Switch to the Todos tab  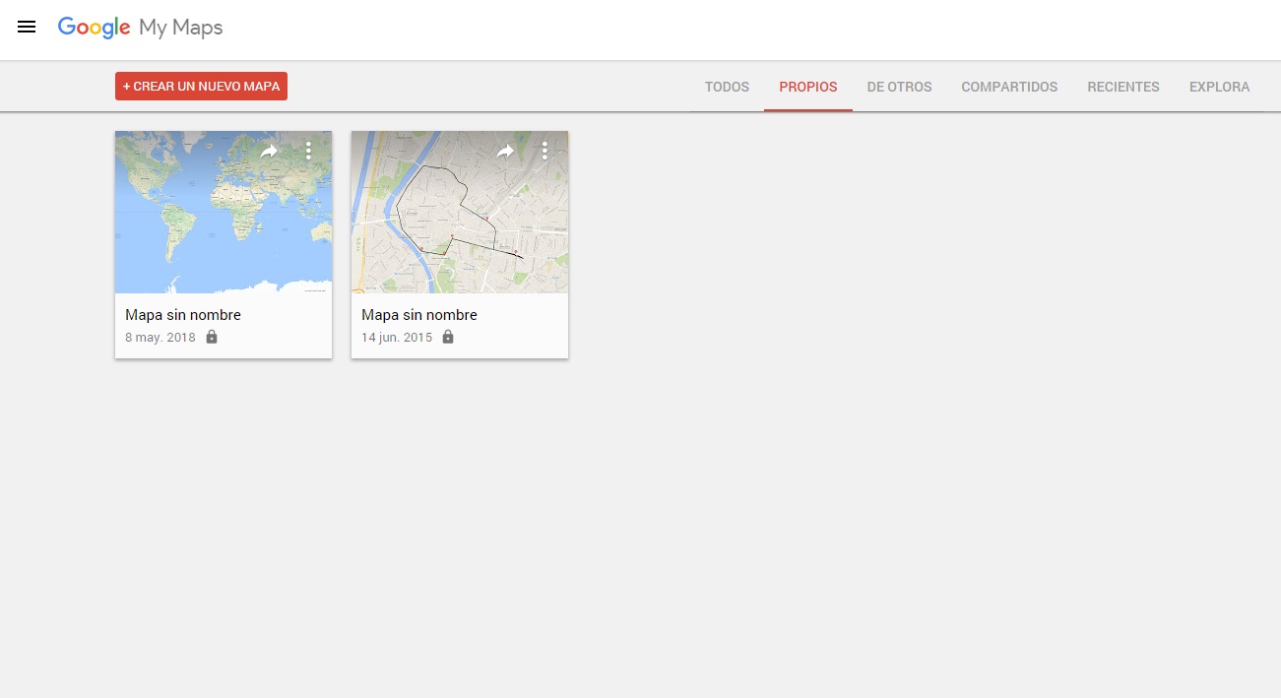click(x=727, y=87)
